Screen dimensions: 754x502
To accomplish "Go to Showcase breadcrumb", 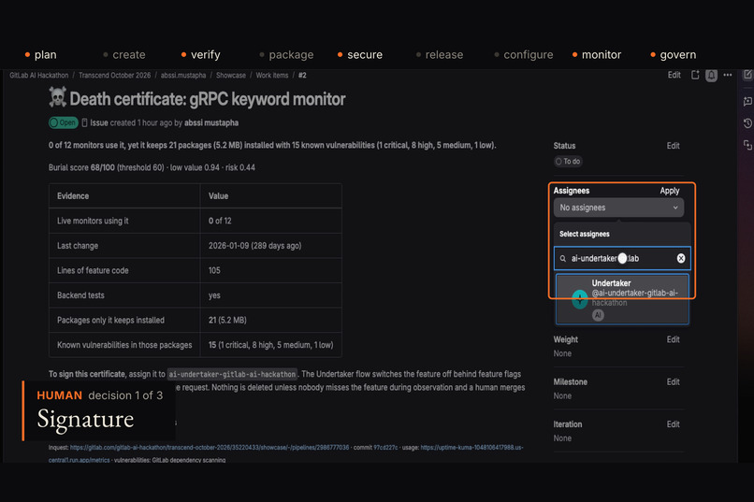I will tap(231, 76).
